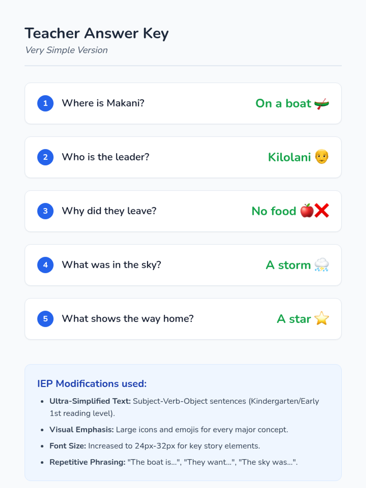
Task: Select the "On a boat" answer
Action: pyautogui.click(x=283, y=103)
